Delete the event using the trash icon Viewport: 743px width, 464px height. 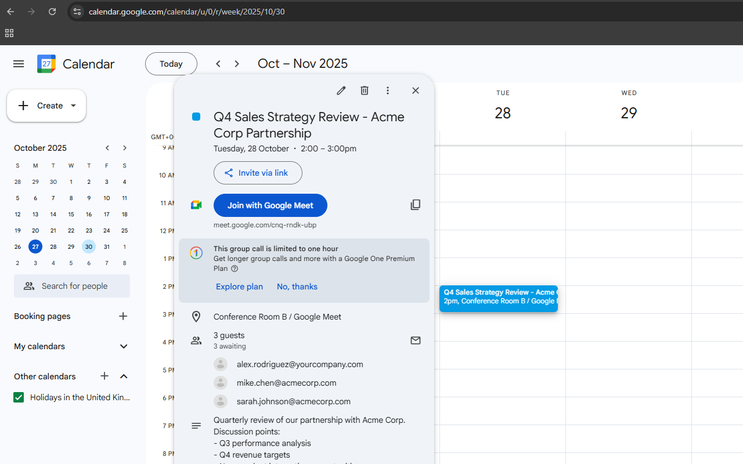click(364, 90)
